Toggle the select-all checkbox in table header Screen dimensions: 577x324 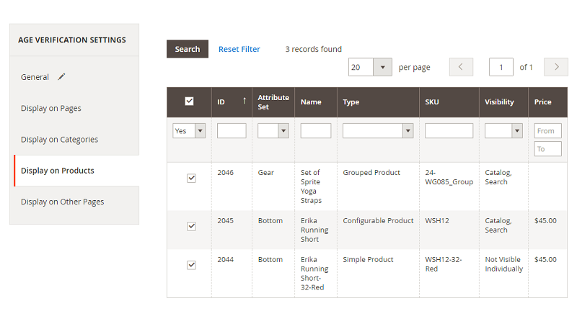(189, 102)
